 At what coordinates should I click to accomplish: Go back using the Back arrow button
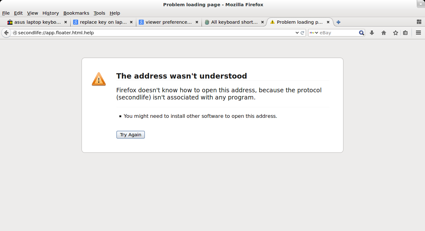click(x=6, y=33)
